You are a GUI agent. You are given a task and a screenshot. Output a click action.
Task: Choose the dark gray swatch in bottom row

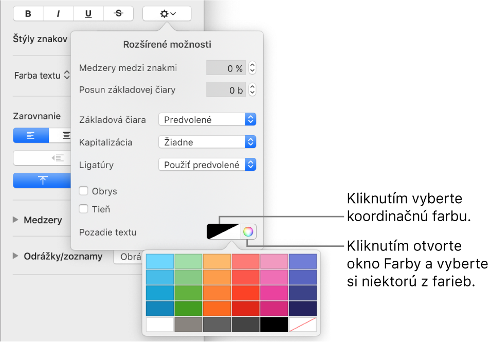pos(246,325)
